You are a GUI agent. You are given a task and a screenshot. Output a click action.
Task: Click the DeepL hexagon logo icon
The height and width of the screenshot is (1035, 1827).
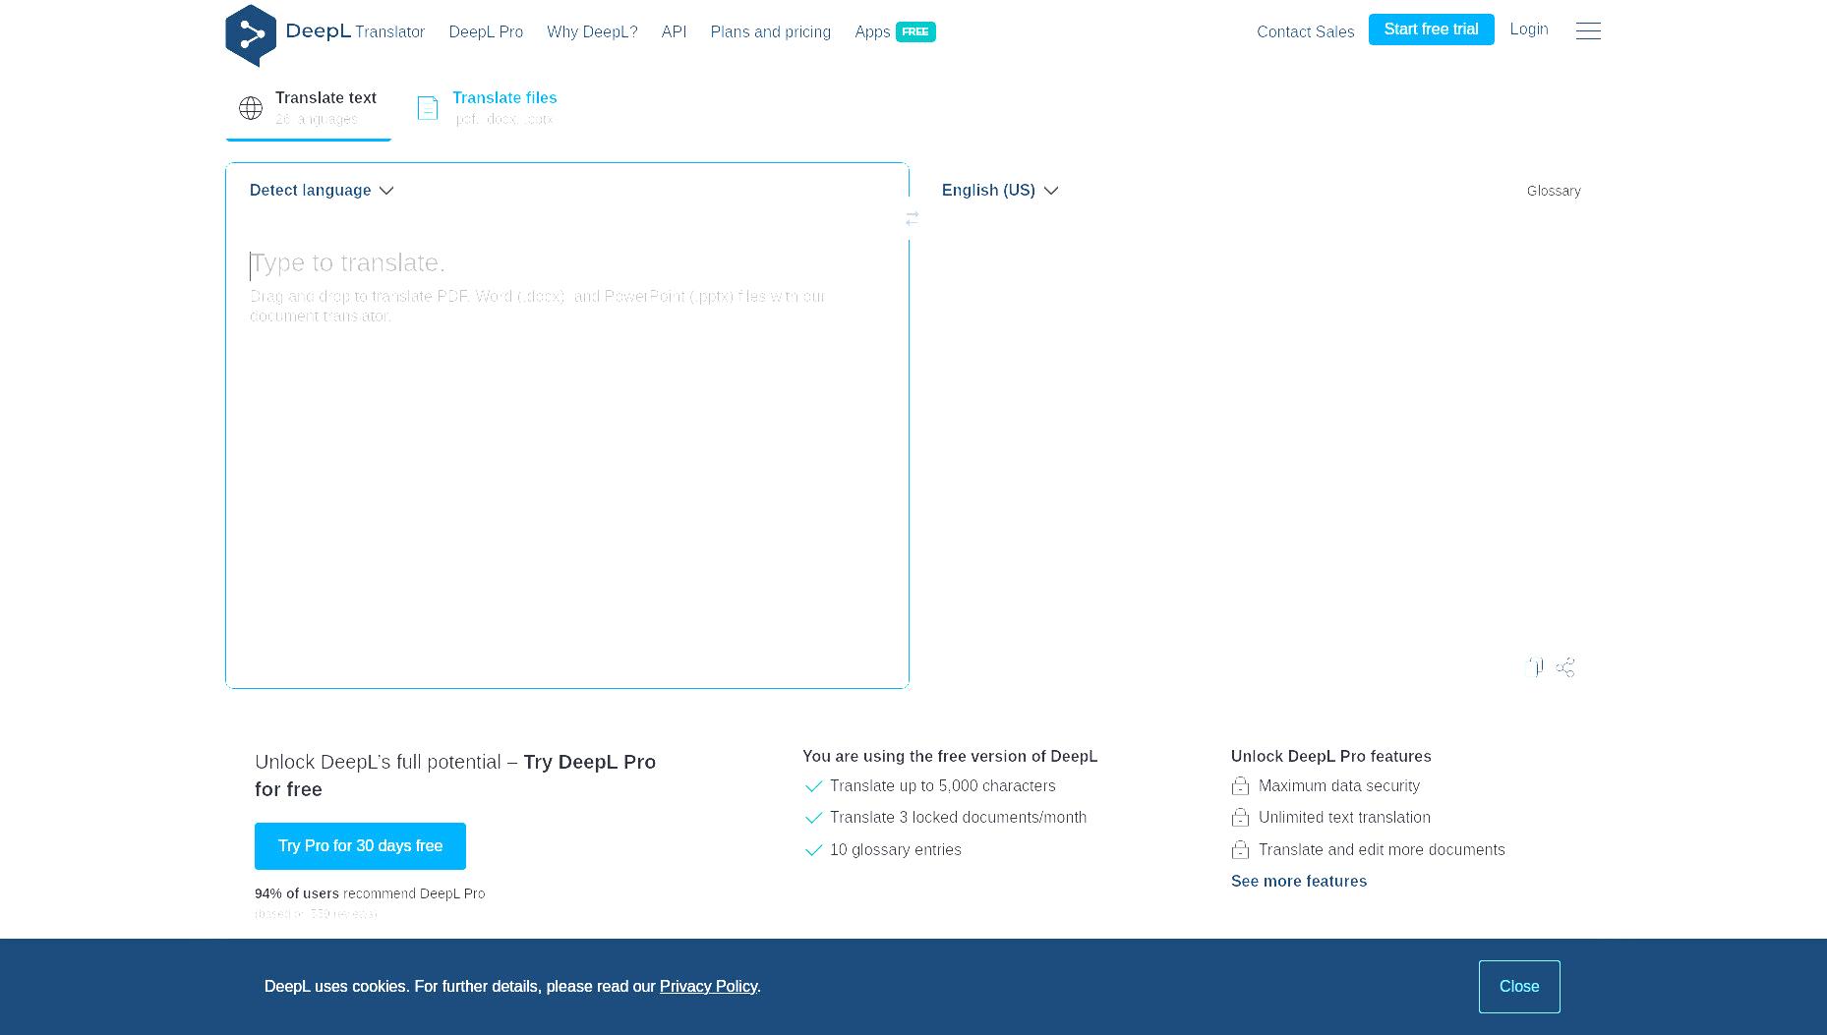pyautogui.click(x=251, y=35)
